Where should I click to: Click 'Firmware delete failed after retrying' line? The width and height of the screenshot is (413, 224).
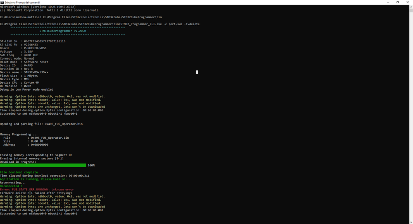coord(36,193)
